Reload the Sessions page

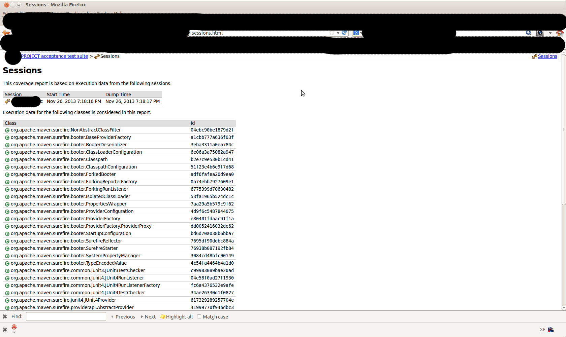[344, 33]
